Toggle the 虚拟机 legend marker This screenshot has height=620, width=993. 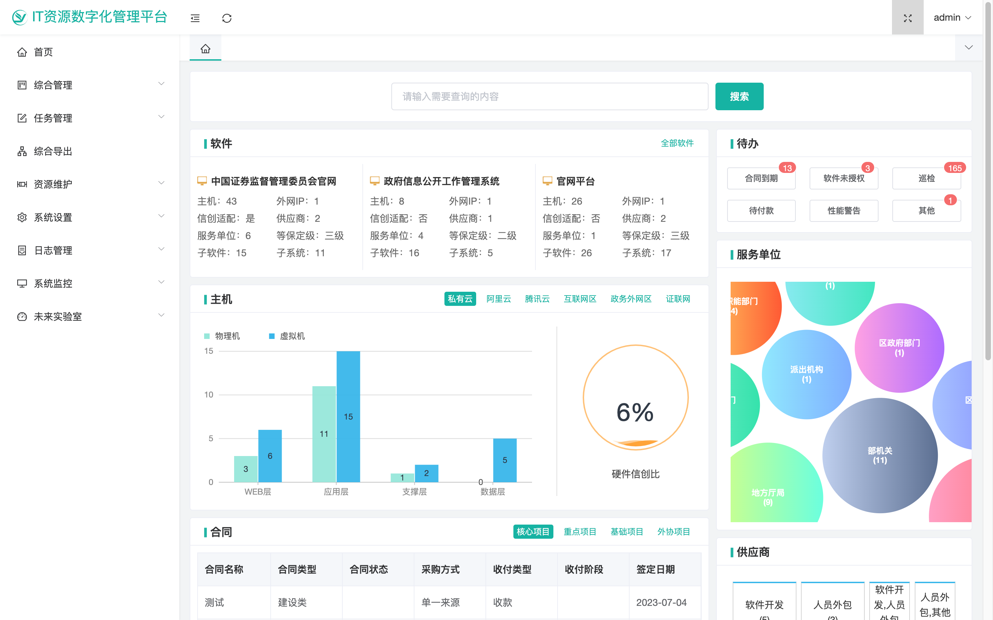pos(272,336)
